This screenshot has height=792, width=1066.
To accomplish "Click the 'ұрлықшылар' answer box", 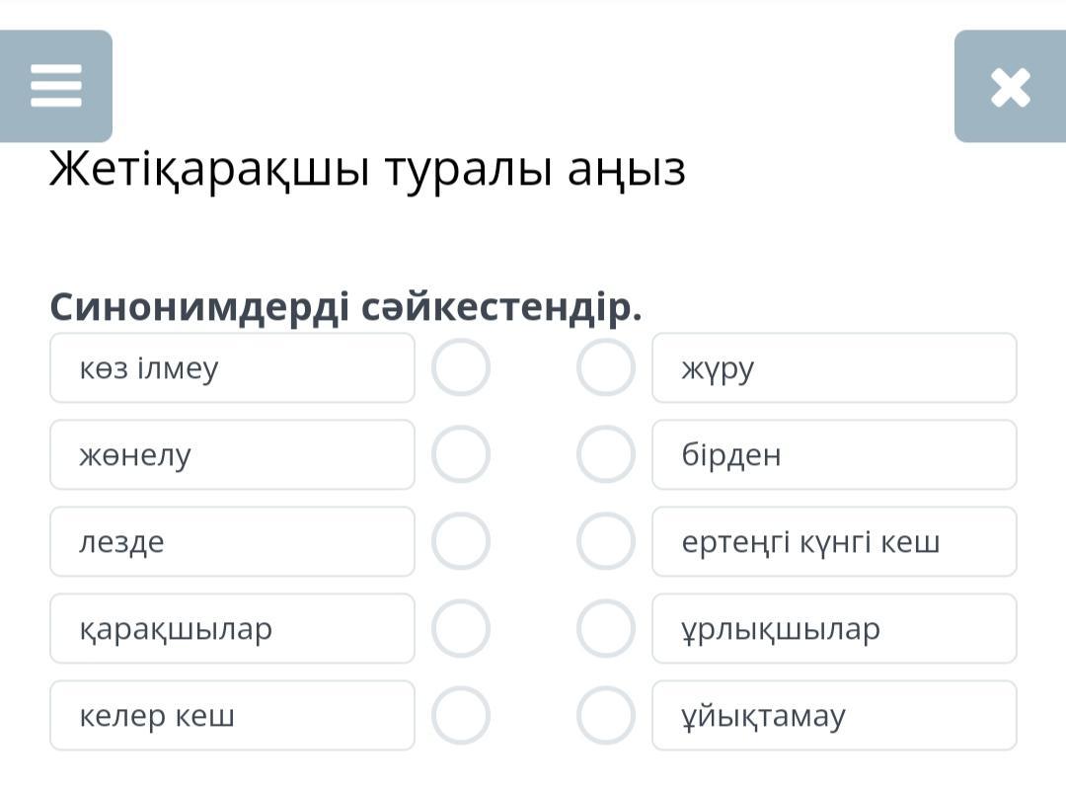I will [x=834, y=629].
